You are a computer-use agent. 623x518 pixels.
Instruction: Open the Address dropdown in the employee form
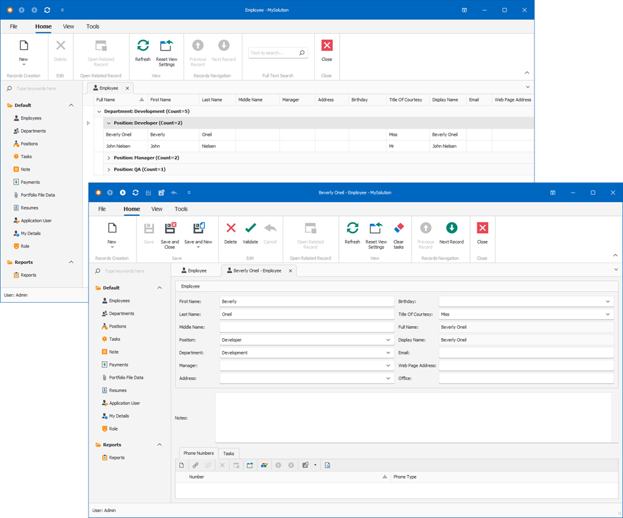[388, 378]
